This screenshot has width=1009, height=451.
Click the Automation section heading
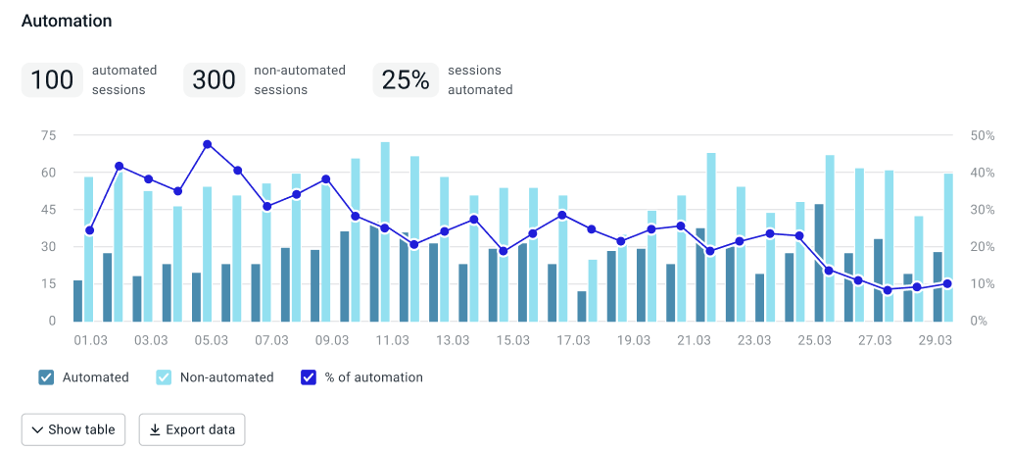(x=67, y=21)
